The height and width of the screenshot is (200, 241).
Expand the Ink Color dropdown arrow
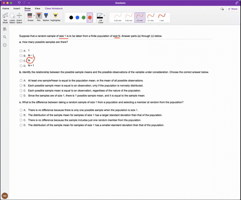104,16
